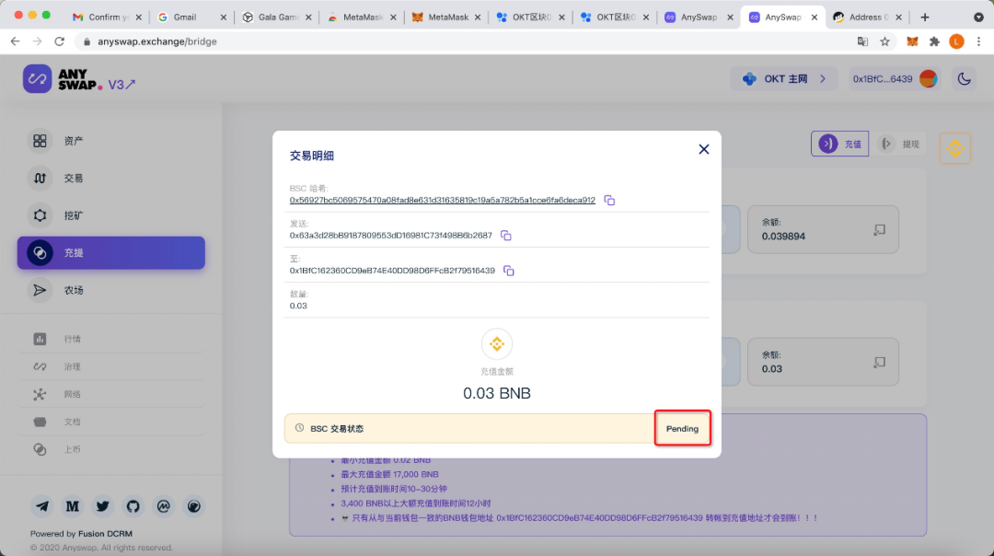
Task: Switch to the Gmail browser tab
Action: pyautogui.click(x=191, y=17)
